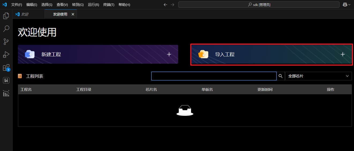Open the Source Control panel icon

[x=6, y=42]
